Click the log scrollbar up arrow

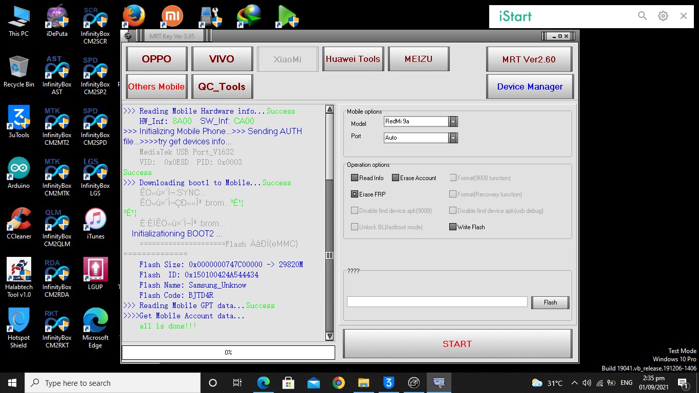[330, 109]
